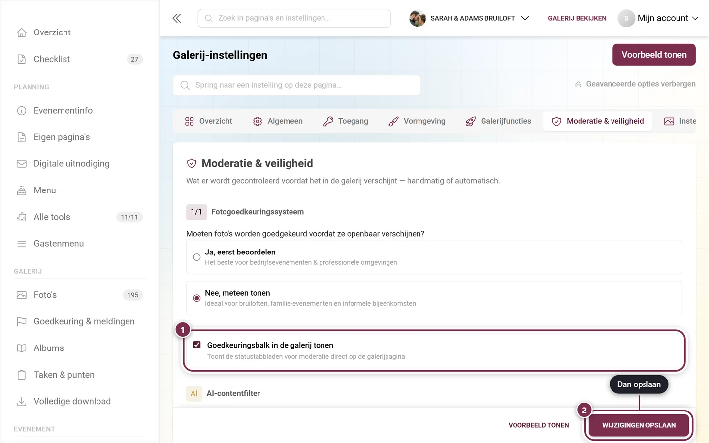Click the Evenementinfo info icon
Image resolution: width=709 pixels, height=443 pixels.
tap(22, 111)
